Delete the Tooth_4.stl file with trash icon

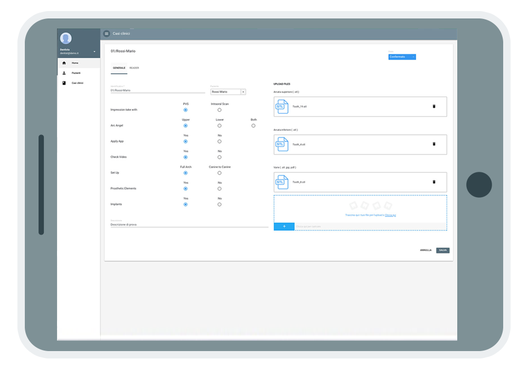(x=433, y=144)
